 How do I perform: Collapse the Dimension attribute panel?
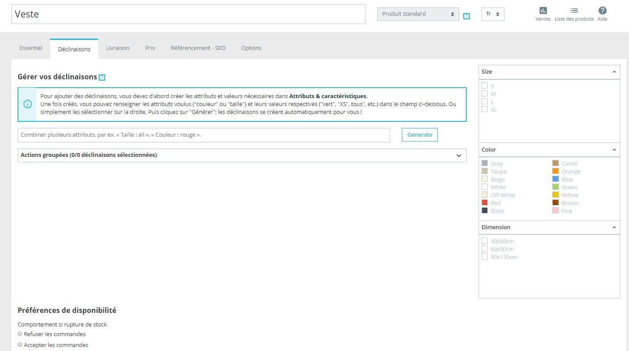tap(614, 227)
